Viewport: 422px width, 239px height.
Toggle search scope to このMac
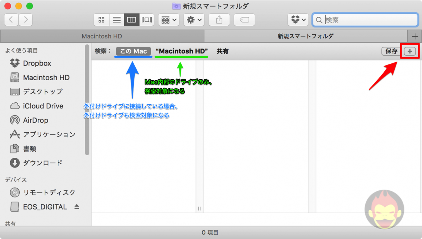(x=133, y=51)
